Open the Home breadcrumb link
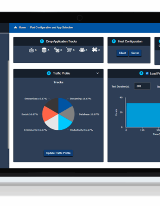160x206 pixels. pos(22,28)
